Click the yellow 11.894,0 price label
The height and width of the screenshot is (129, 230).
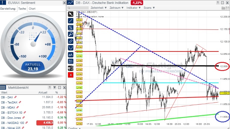coord(225,93)
